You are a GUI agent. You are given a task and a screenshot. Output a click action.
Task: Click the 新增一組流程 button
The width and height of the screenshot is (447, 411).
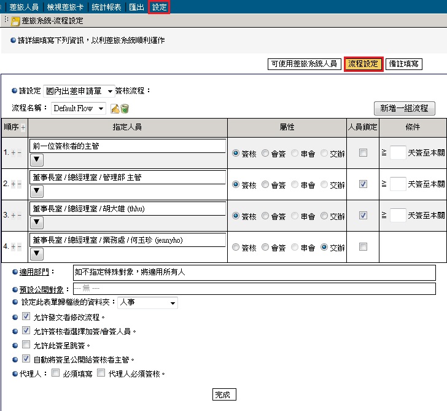(x=404, y=108)
